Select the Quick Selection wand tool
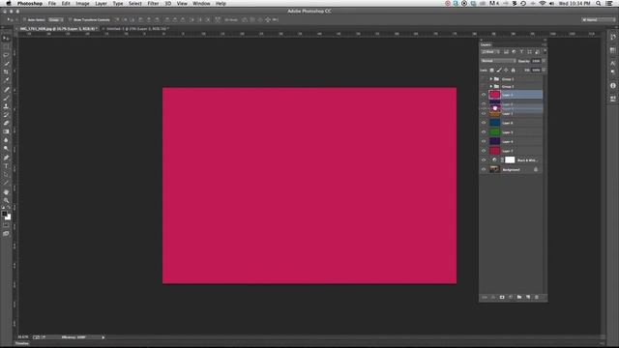 click(x=6, y=64)
